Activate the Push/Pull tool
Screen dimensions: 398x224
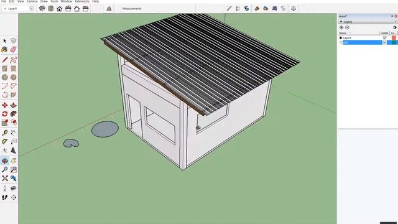click(14, 105)
